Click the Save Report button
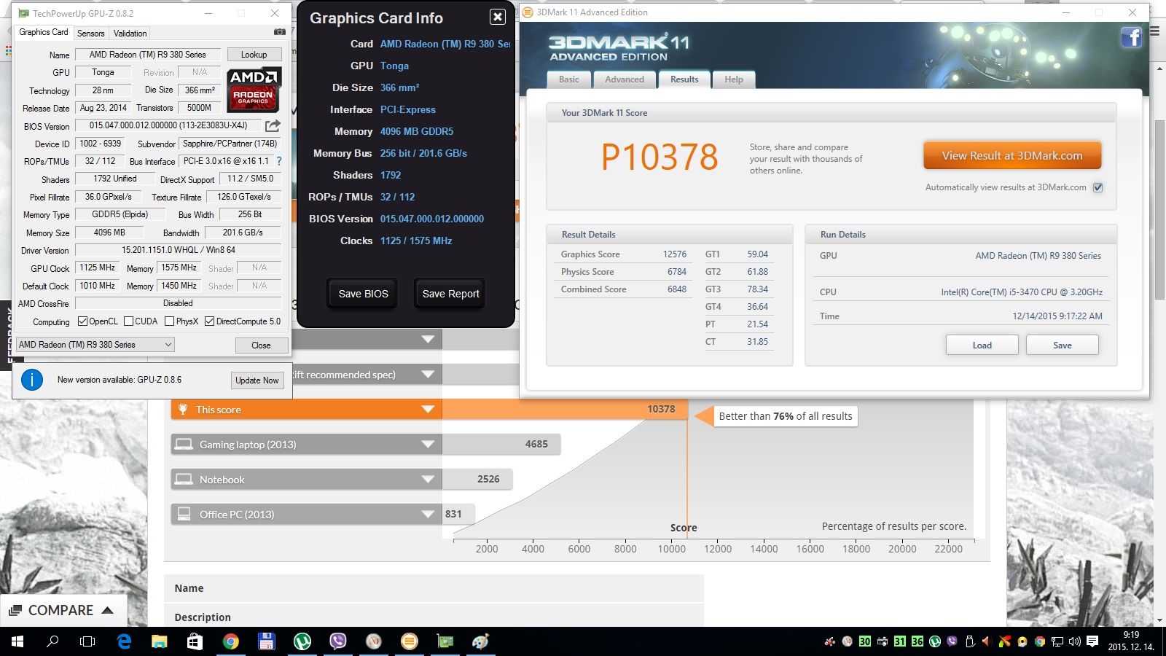Viewport: 1166px width, 656px height. pyautogui.click(x=450, y=294)
